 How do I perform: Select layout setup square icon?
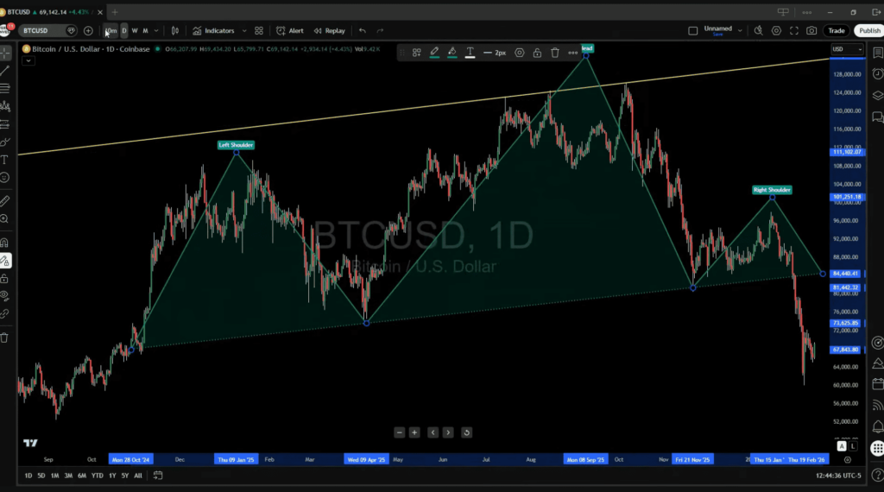click(693, 31)
